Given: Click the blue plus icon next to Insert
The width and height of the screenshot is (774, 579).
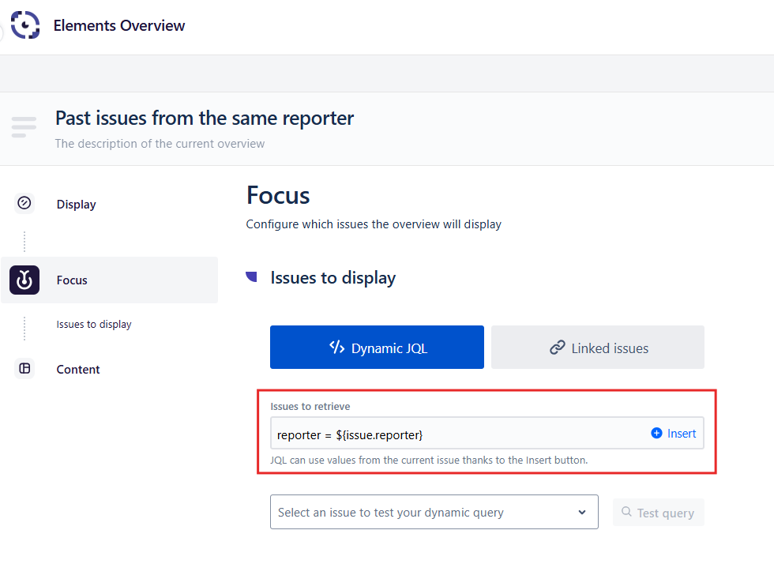Looking at the screenshot, I should click(x=656, y=434).
